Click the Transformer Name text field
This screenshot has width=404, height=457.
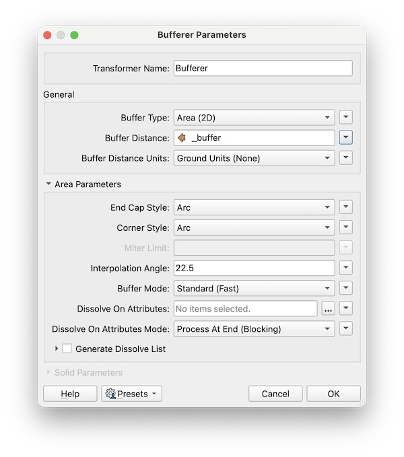click(263, 69)
